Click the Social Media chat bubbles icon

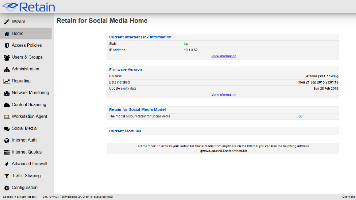coord(7,129)
